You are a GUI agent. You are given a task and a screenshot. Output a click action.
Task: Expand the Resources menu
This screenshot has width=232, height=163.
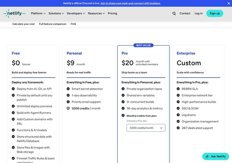click(x=97, y=14)
